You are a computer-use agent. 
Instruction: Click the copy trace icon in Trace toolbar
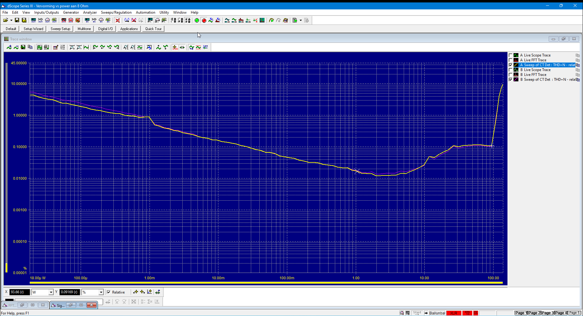click(30, 47)
